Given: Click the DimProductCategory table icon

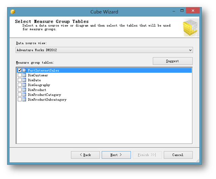Looking at the screenshot, I should (24, 95).
